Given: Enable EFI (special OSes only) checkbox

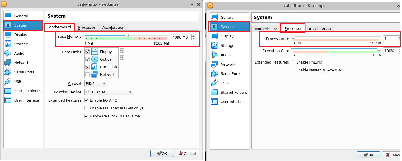Looking at the screenshot, I should (x=86, y=108).
